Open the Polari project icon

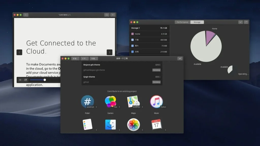(x=87, y=101)
